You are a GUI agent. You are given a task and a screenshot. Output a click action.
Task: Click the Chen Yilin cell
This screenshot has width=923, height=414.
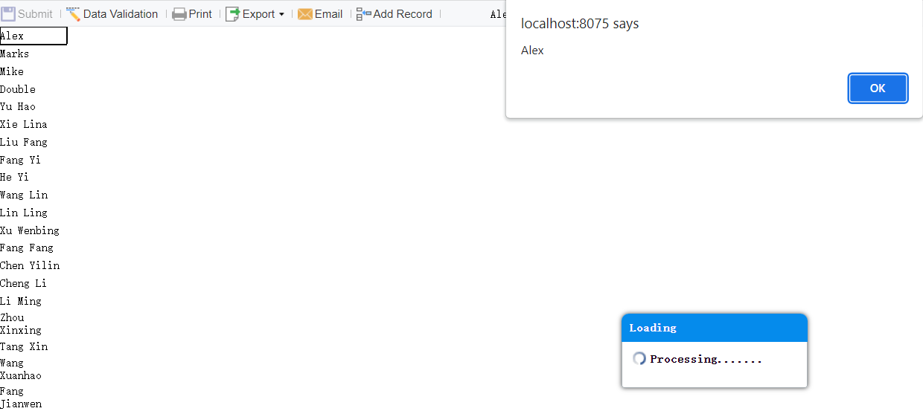pos(33,265)
